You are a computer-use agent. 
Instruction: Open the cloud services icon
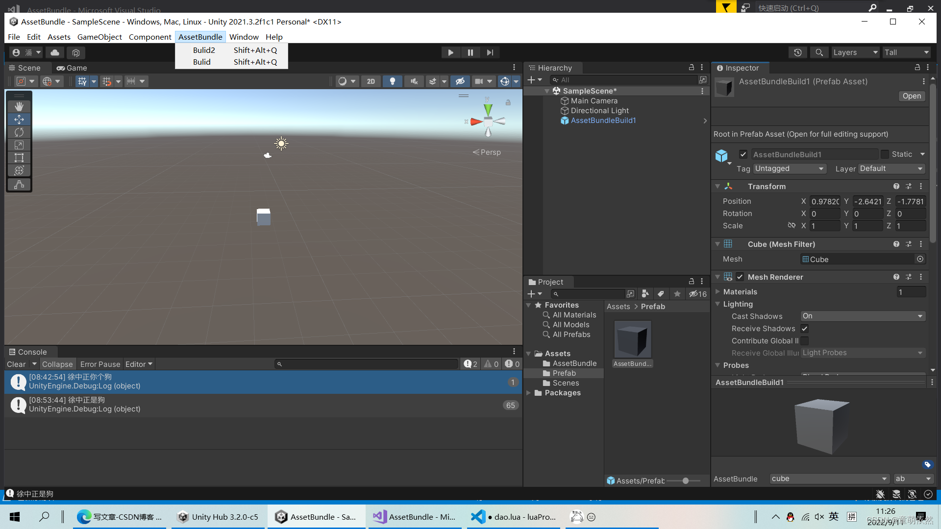pos(55,52)
